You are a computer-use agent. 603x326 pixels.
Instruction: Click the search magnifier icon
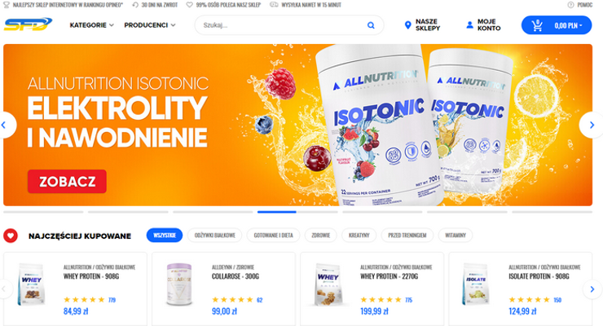click(x=371, y=25)
